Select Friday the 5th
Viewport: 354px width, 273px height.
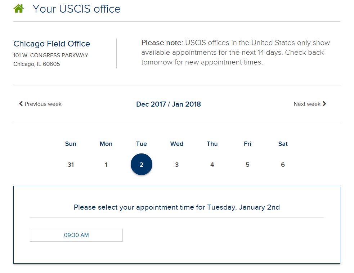click(x=247, y=165)
